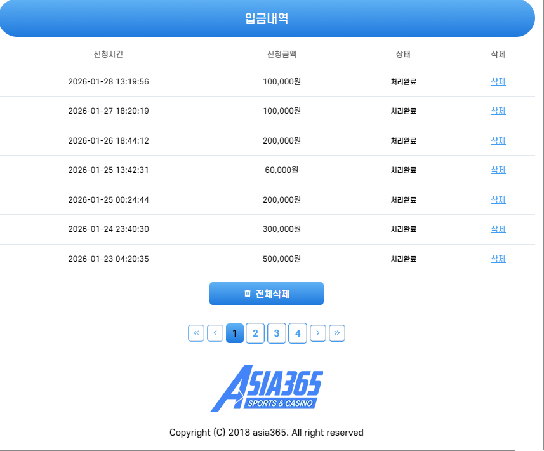
Task: Remove the 2026-01-25 00:24:44 deposit row
Action: [498, 199]
